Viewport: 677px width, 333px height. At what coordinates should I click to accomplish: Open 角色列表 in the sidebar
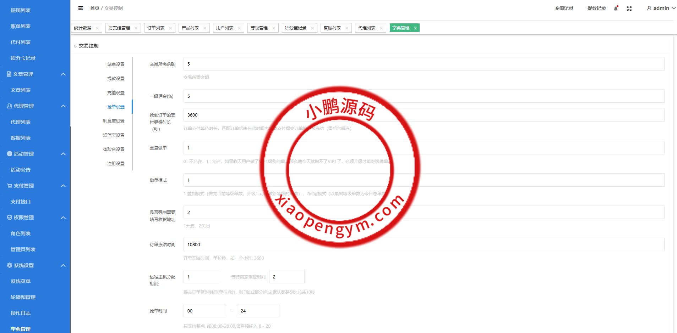coord(21,233)
